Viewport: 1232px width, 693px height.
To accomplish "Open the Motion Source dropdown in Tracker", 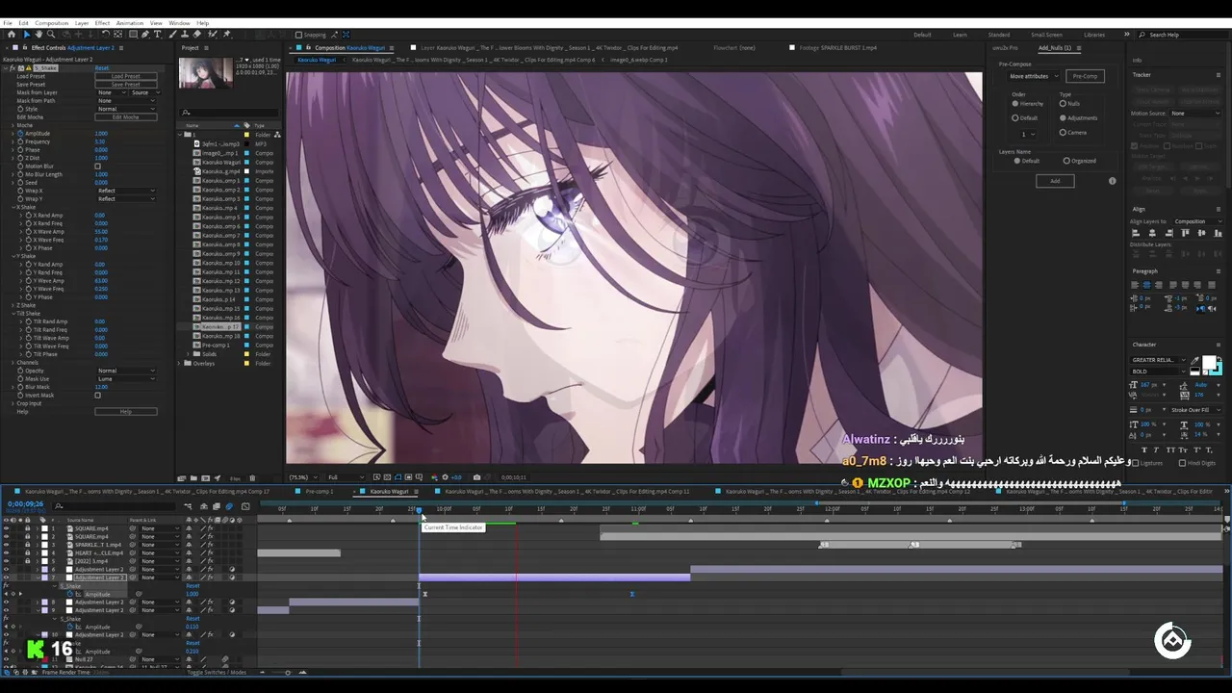I will point(1195,113).
